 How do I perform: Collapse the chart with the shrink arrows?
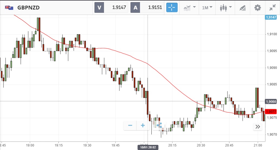[x=272, y=8]
